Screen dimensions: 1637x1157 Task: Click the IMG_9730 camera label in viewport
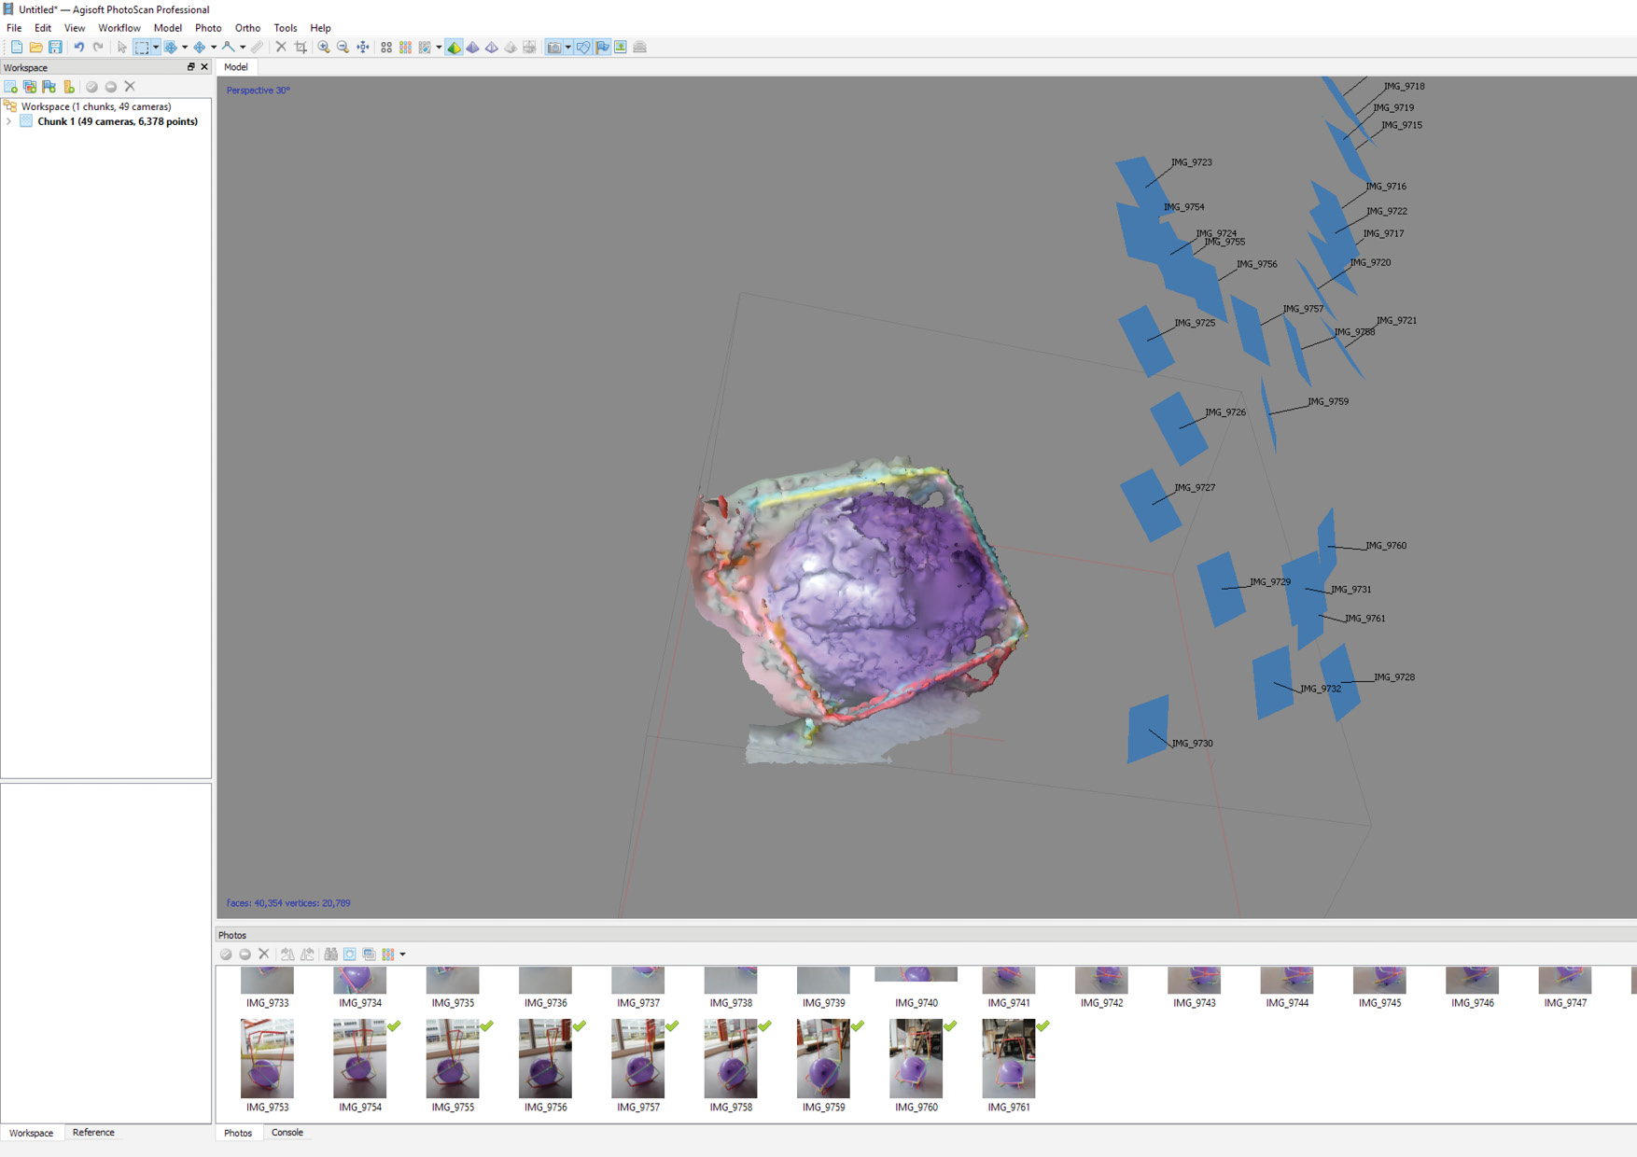(x=1192, y=744)
